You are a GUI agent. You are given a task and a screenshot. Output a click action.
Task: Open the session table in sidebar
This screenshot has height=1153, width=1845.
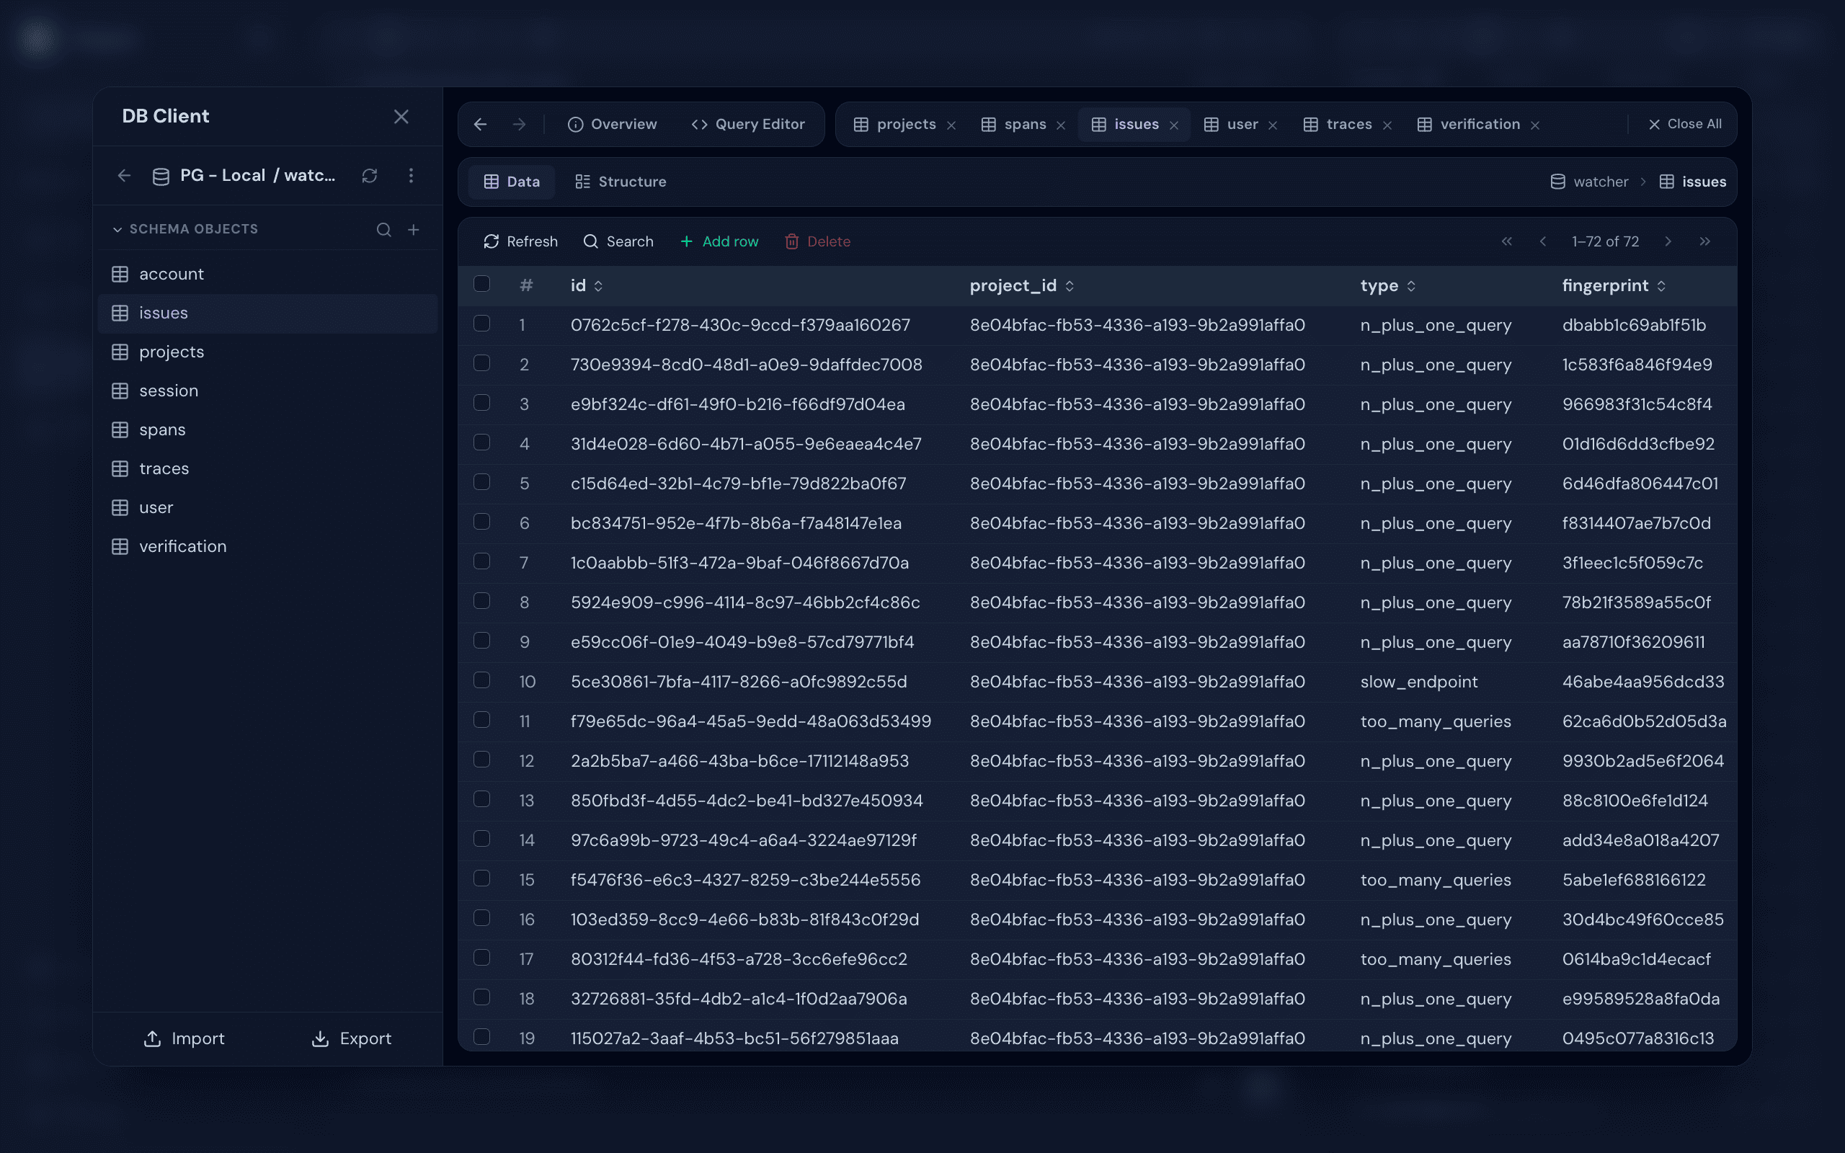click(267, 391)
